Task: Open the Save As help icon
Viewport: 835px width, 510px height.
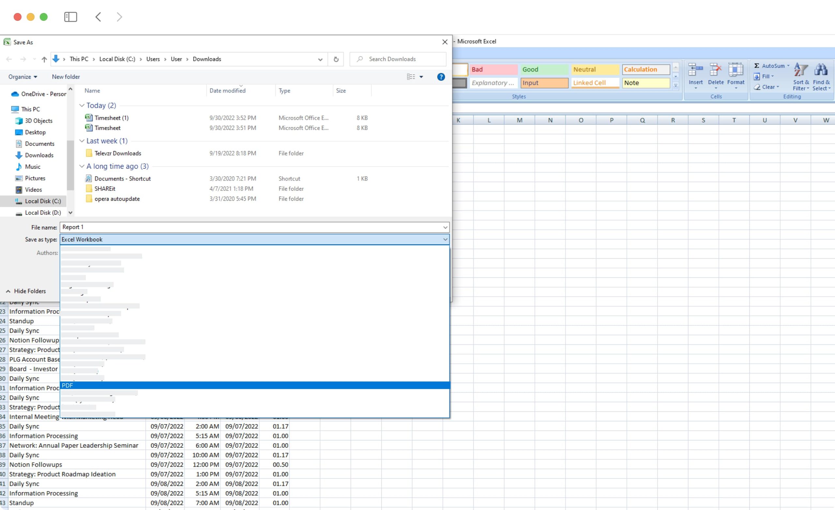Action: point(441,77)
